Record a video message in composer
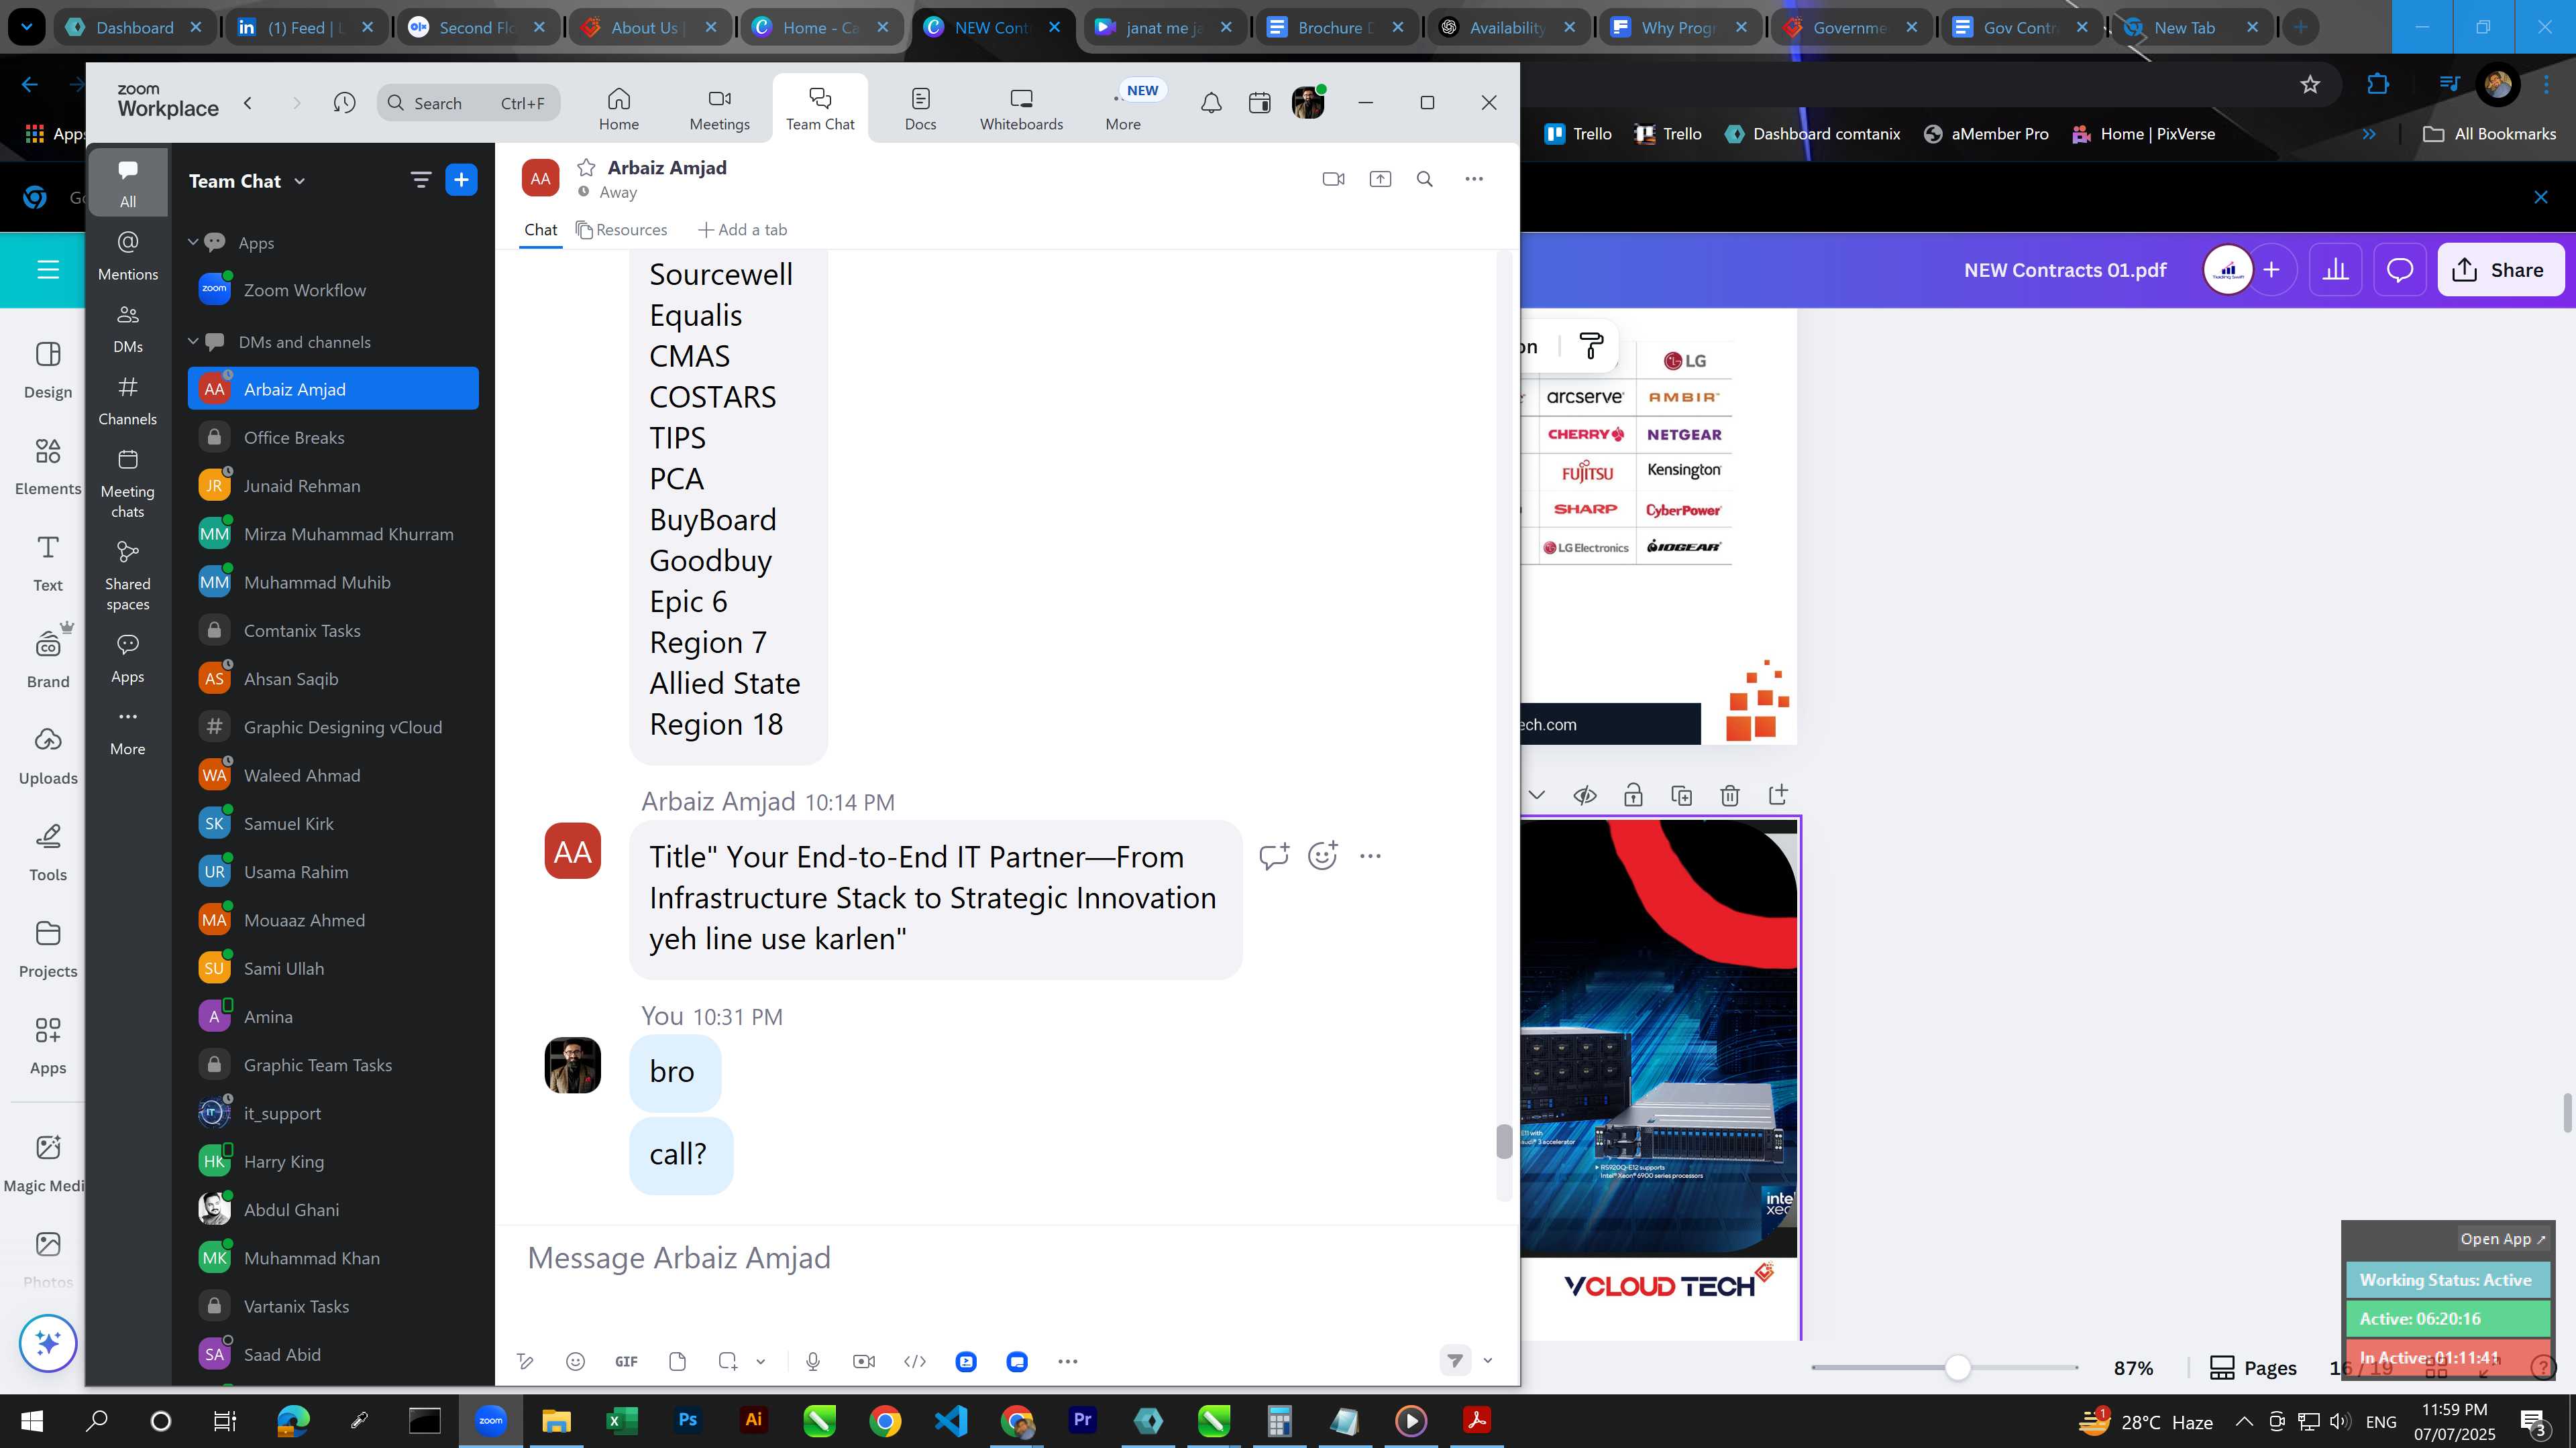 pos(864,1361)
